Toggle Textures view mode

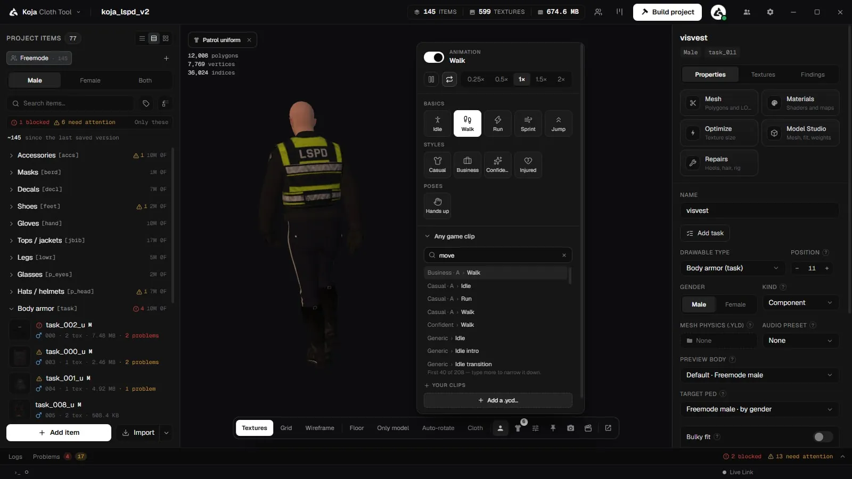(255, 428)
